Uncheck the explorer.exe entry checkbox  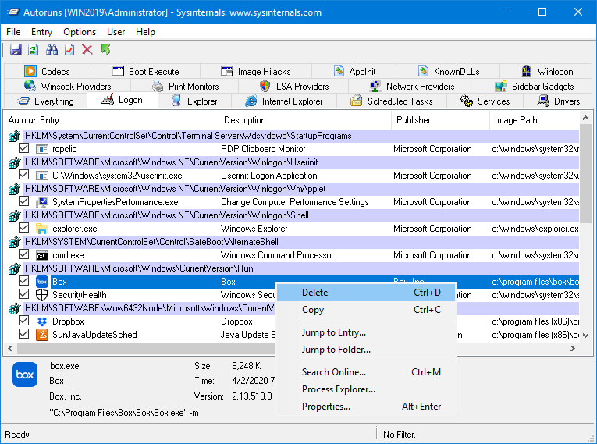24,228
